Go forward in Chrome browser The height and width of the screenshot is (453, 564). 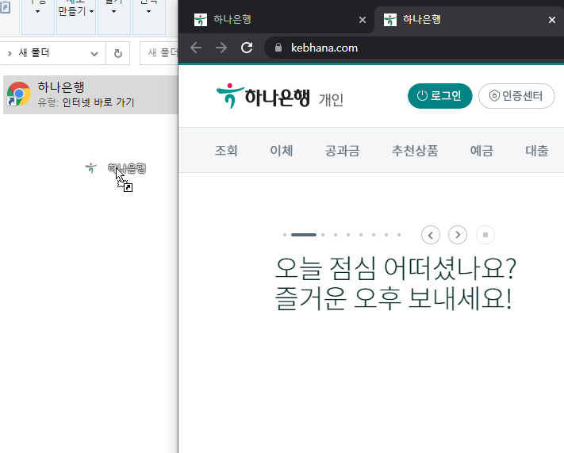221,48
